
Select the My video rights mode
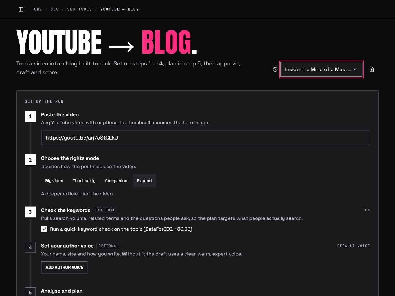tap(54, 181)
